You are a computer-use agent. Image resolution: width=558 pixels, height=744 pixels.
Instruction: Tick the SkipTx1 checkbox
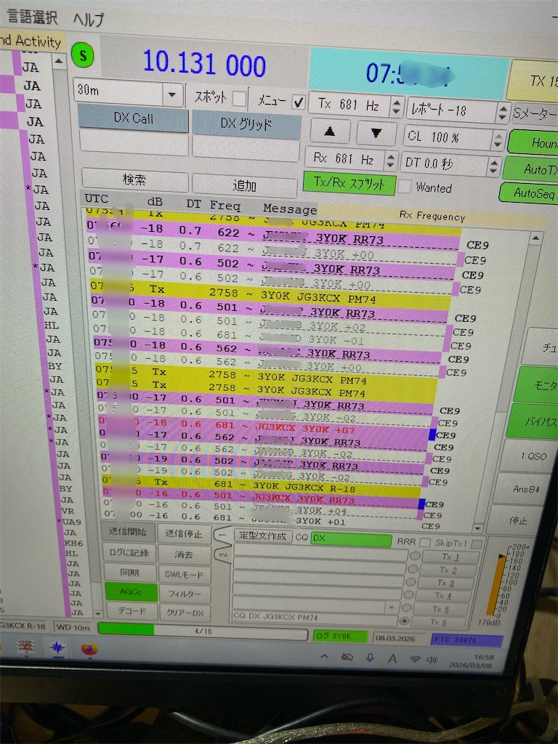(x=477, y=543)
